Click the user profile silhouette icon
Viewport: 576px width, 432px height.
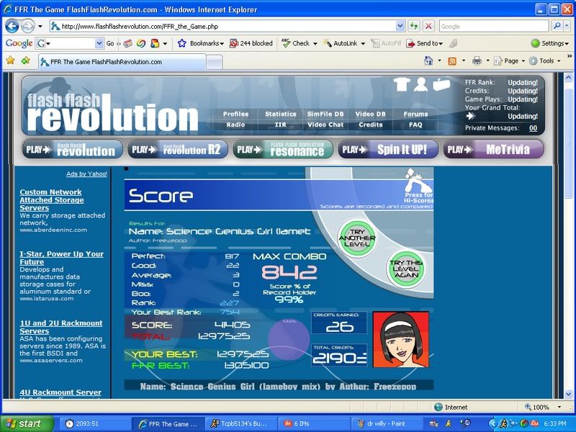[421, 84]
